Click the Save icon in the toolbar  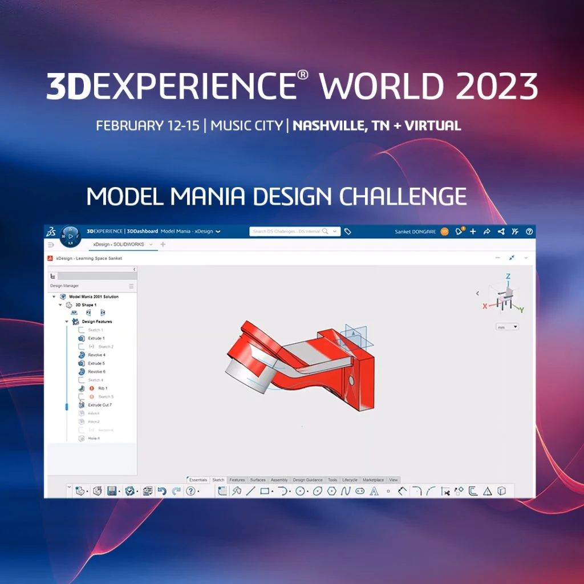(x=112, y=492)
